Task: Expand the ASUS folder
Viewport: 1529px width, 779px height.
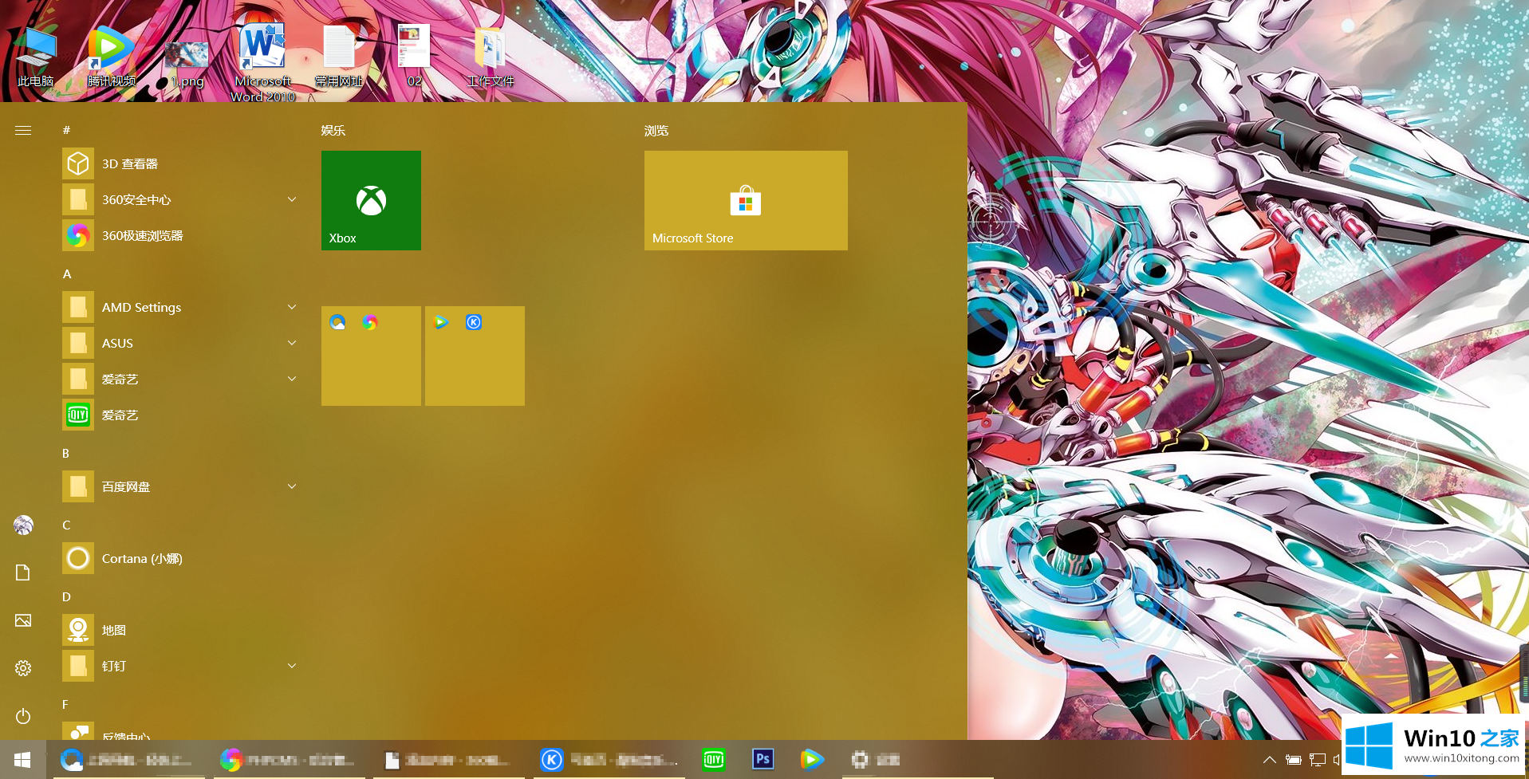Action: tap(179, 343)
